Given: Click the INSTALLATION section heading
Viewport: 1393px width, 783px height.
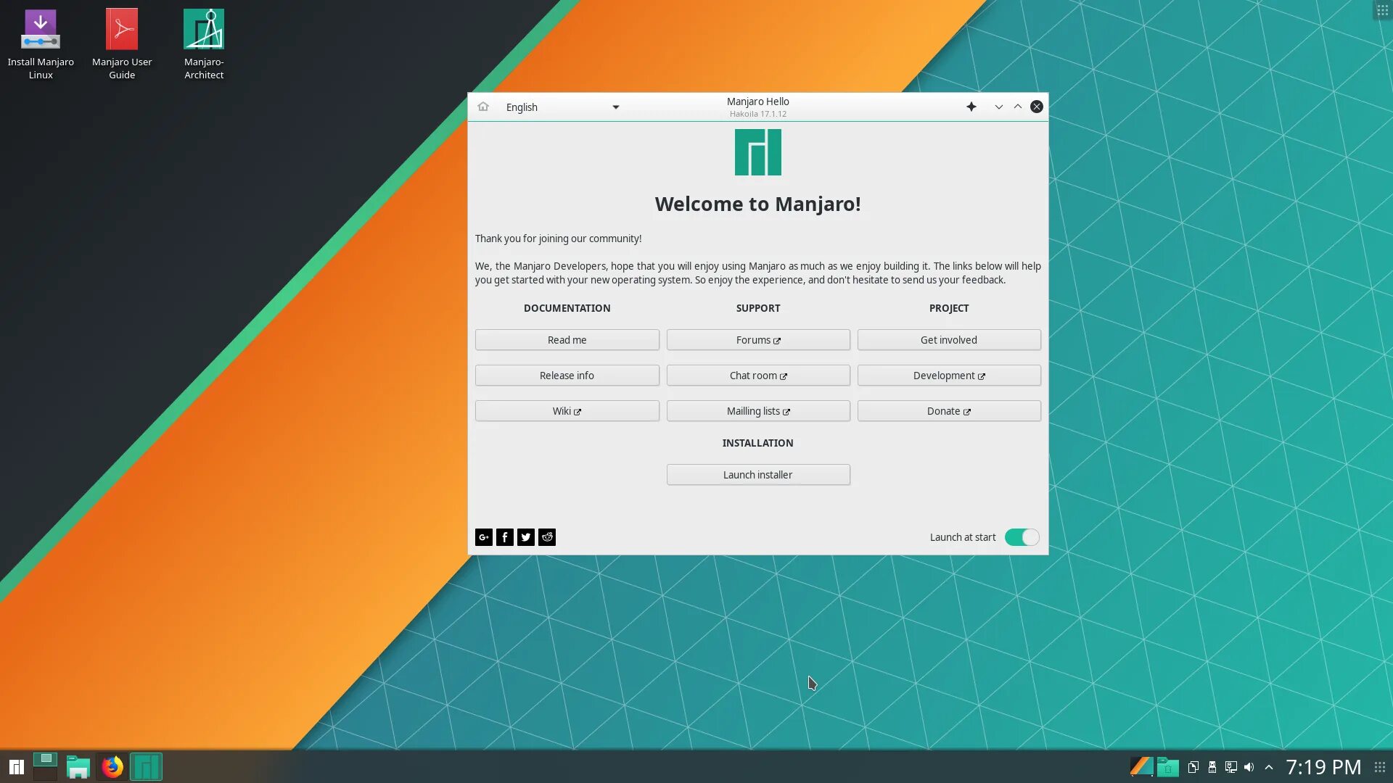Looking at the screenshot, I should (758, 443).
